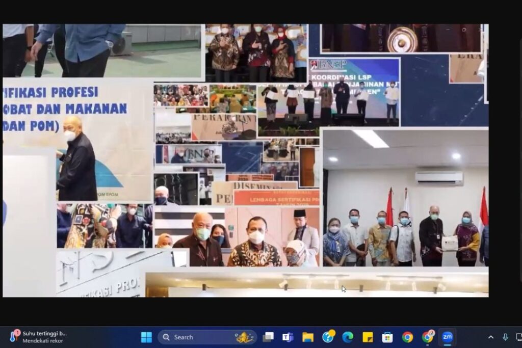Launch Microsoft Edge browser

pyautogui.click(x=348, y=337)
